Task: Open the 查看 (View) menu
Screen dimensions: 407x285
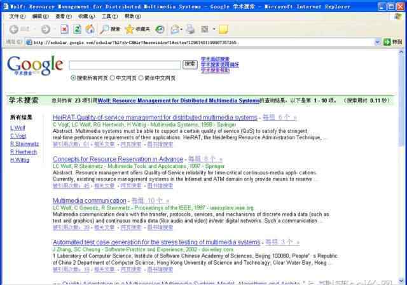Action: (64, 17)
